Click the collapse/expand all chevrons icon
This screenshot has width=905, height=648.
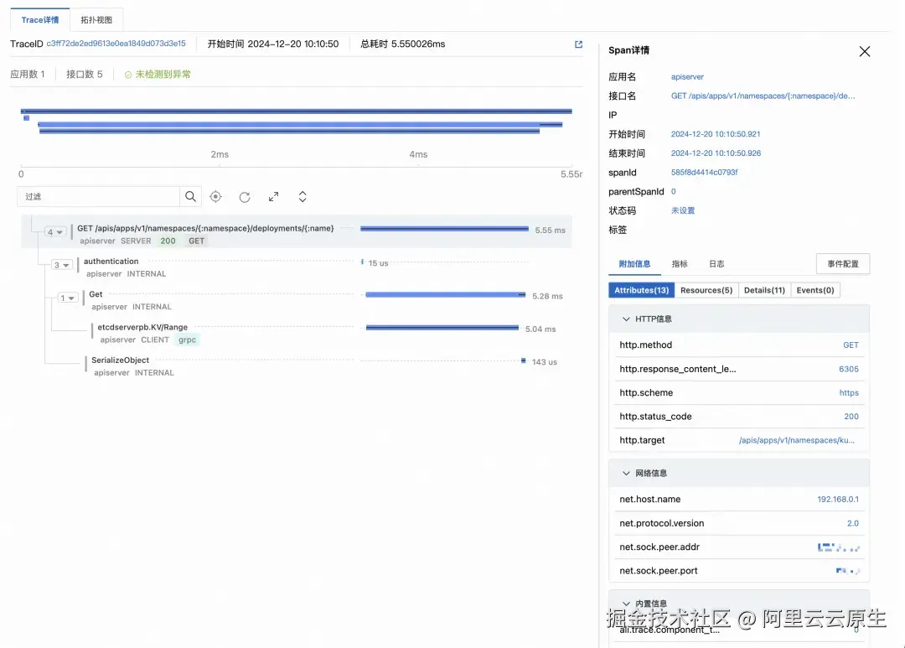coord(303,196)
